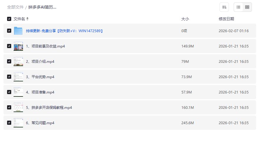Viewport: 259px width, 146px height.
Task: Click the 拼多多AI简历 breadcrumb item
Action: coord(42,7)
